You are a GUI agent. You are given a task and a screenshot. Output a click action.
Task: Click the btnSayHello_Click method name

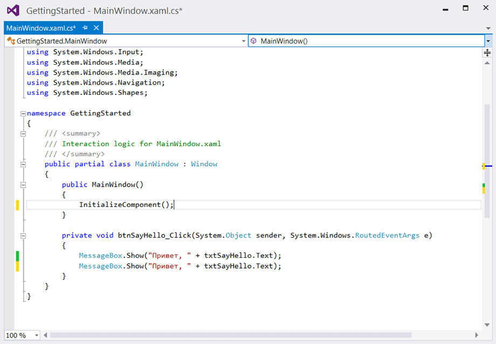click(x=155, y=236)
